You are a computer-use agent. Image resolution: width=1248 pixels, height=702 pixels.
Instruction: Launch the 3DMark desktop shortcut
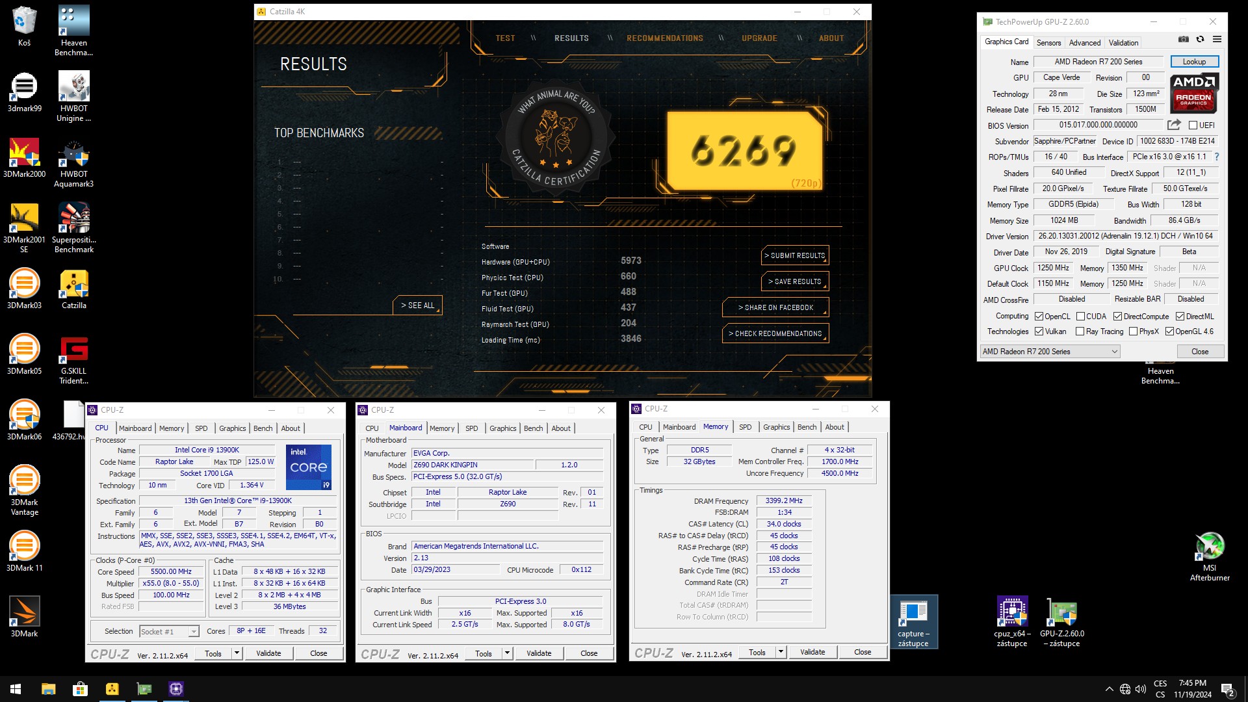click(x=24, y=617)
